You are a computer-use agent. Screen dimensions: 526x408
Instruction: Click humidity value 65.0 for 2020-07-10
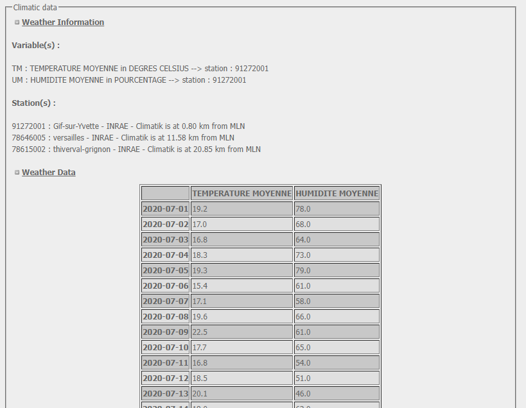337,347
